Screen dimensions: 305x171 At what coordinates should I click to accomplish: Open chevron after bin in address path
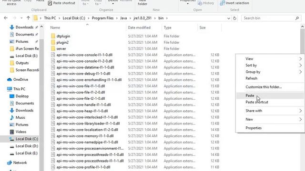coord(167,18)
